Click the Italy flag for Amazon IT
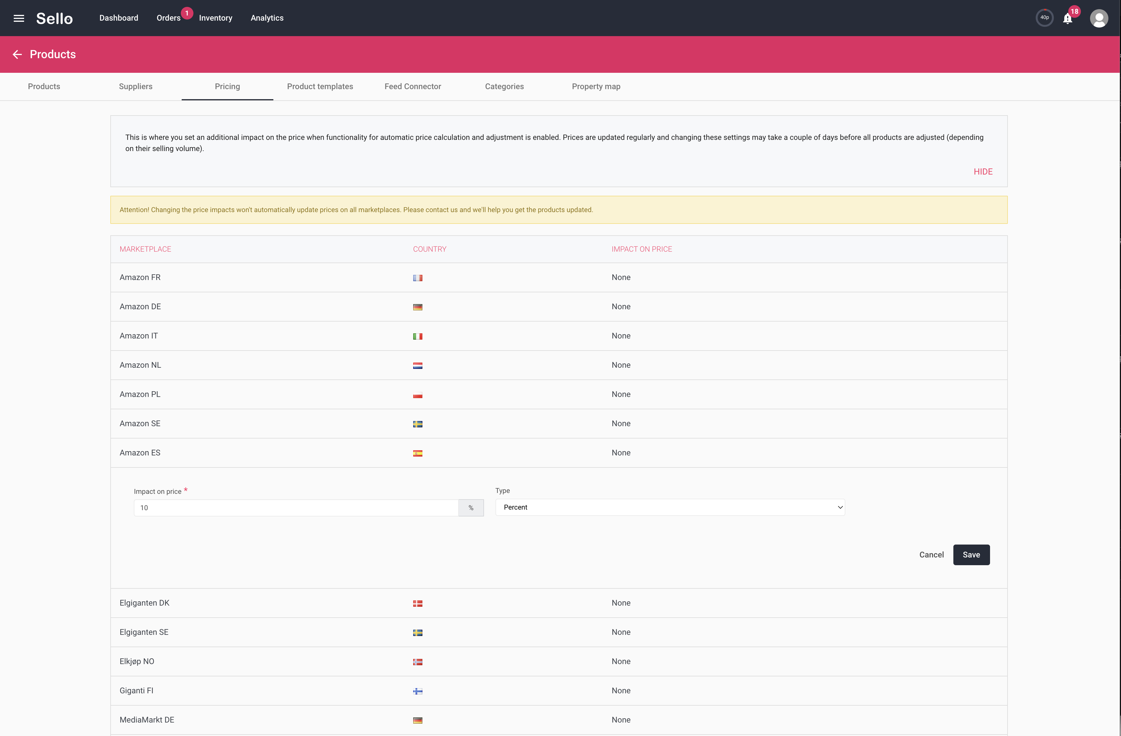 click(417, 336)
